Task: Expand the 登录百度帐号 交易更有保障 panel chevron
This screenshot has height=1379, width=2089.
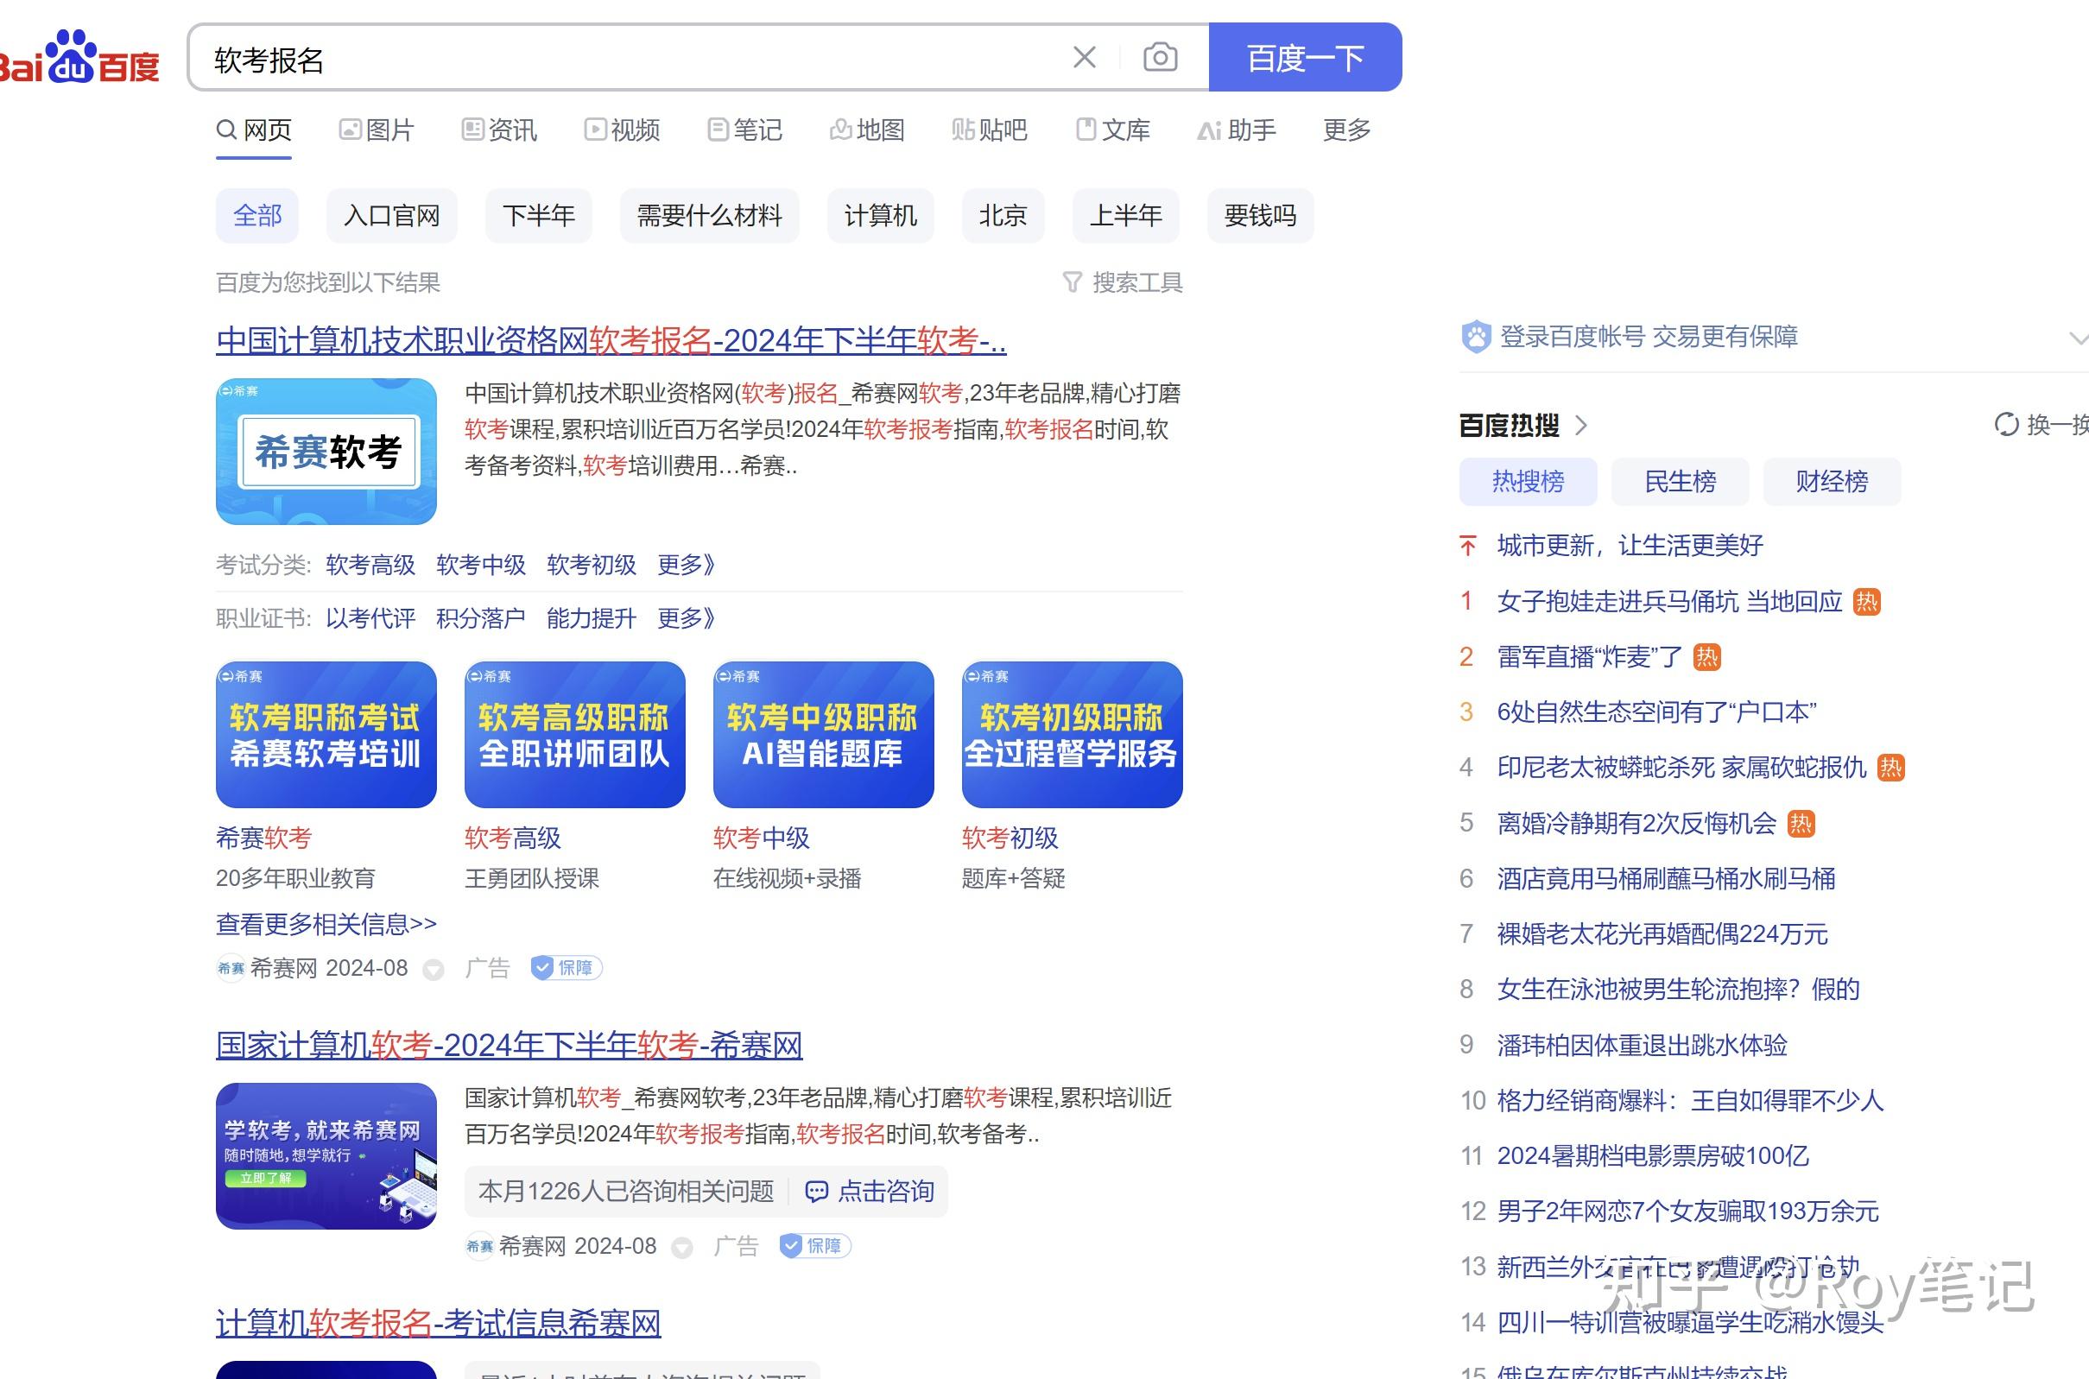Action: point(2079,338)
